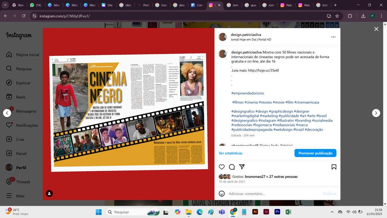
Task: Open Chrome three-dot menu
Action: [381, 16]
